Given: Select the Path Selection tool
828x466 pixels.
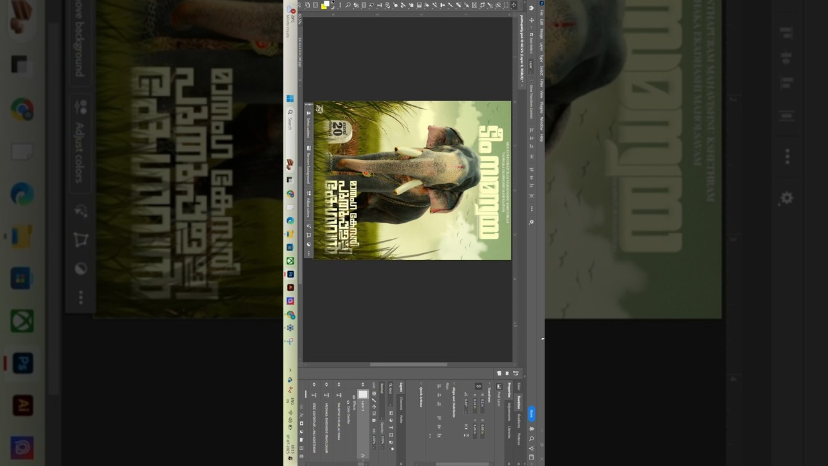Looking at the screenshot, I should tap(371, 5).
